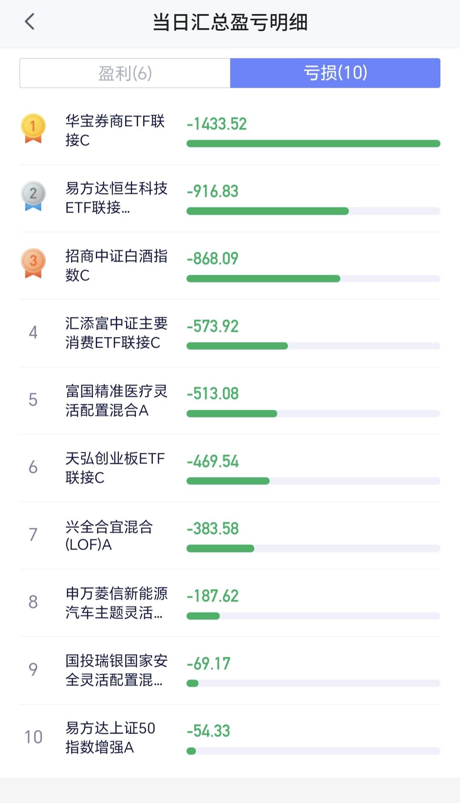Open 易方达上证50指数增强A entry
Viewport: 460px width, 803px height.
pyautogui.click(x=230, y=738)
